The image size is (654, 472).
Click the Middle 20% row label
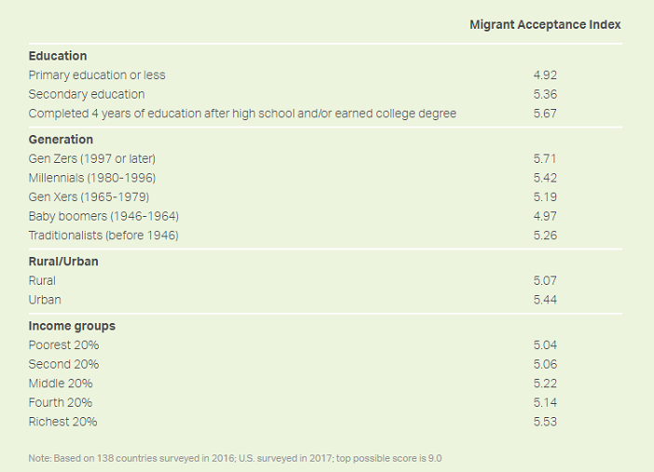61,384
